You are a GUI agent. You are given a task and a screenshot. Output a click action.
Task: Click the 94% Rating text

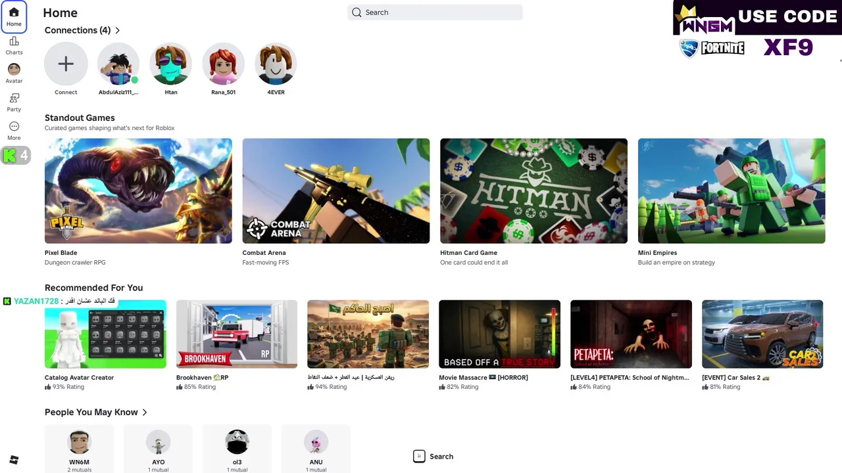pyautogui.click(x=331, y=388)
